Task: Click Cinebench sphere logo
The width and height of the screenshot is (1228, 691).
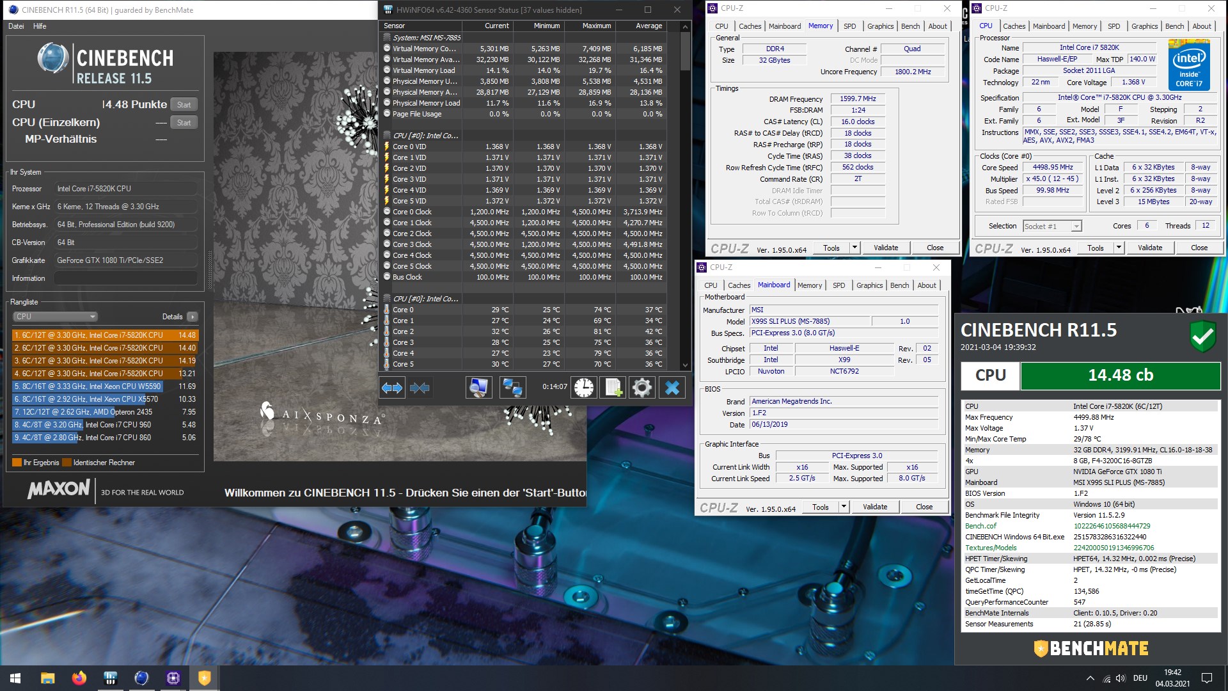Action: pos(52,58)
